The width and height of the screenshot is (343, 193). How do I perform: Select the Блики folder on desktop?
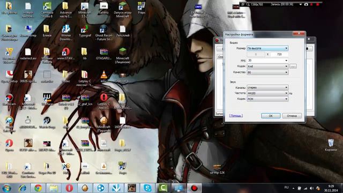47,31
